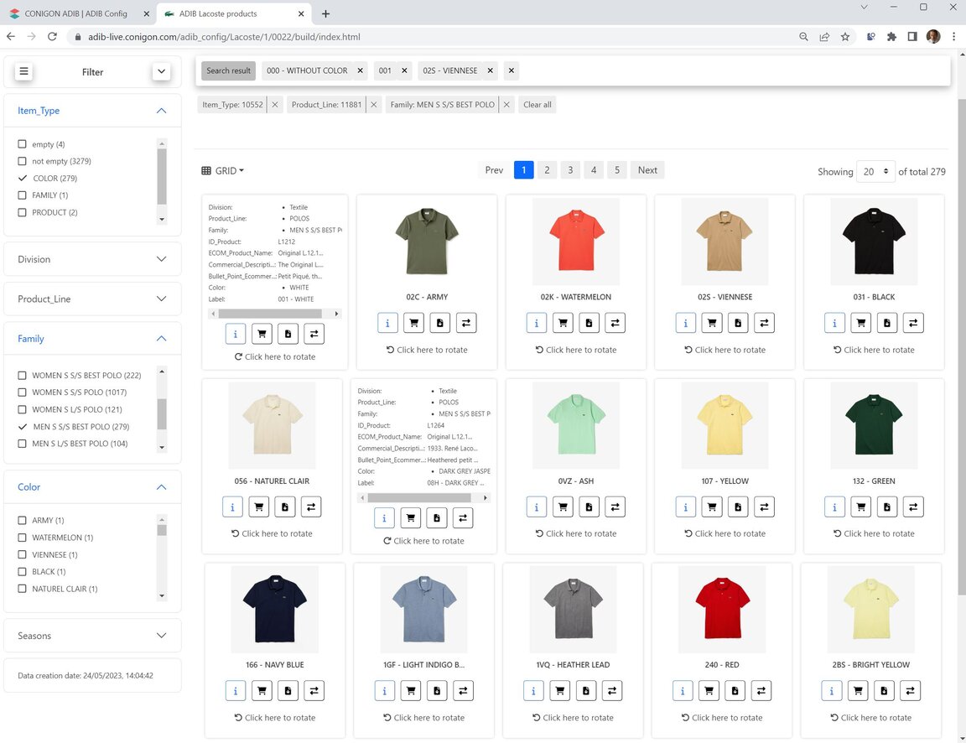Check the FAMILY (1) option
The image size is (966, 743).
(x=22, y=195)
